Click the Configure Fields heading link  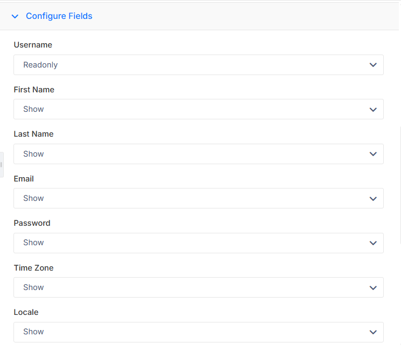pos(59,16)
